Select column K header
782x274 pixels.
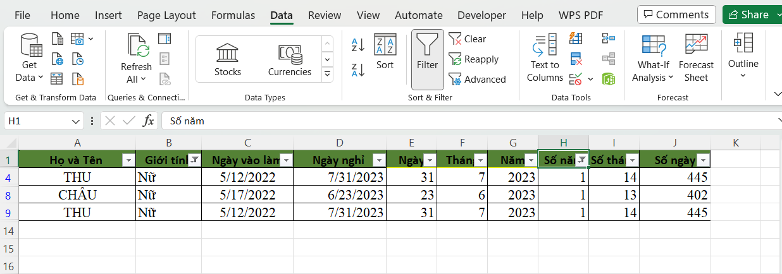[736, 143]
